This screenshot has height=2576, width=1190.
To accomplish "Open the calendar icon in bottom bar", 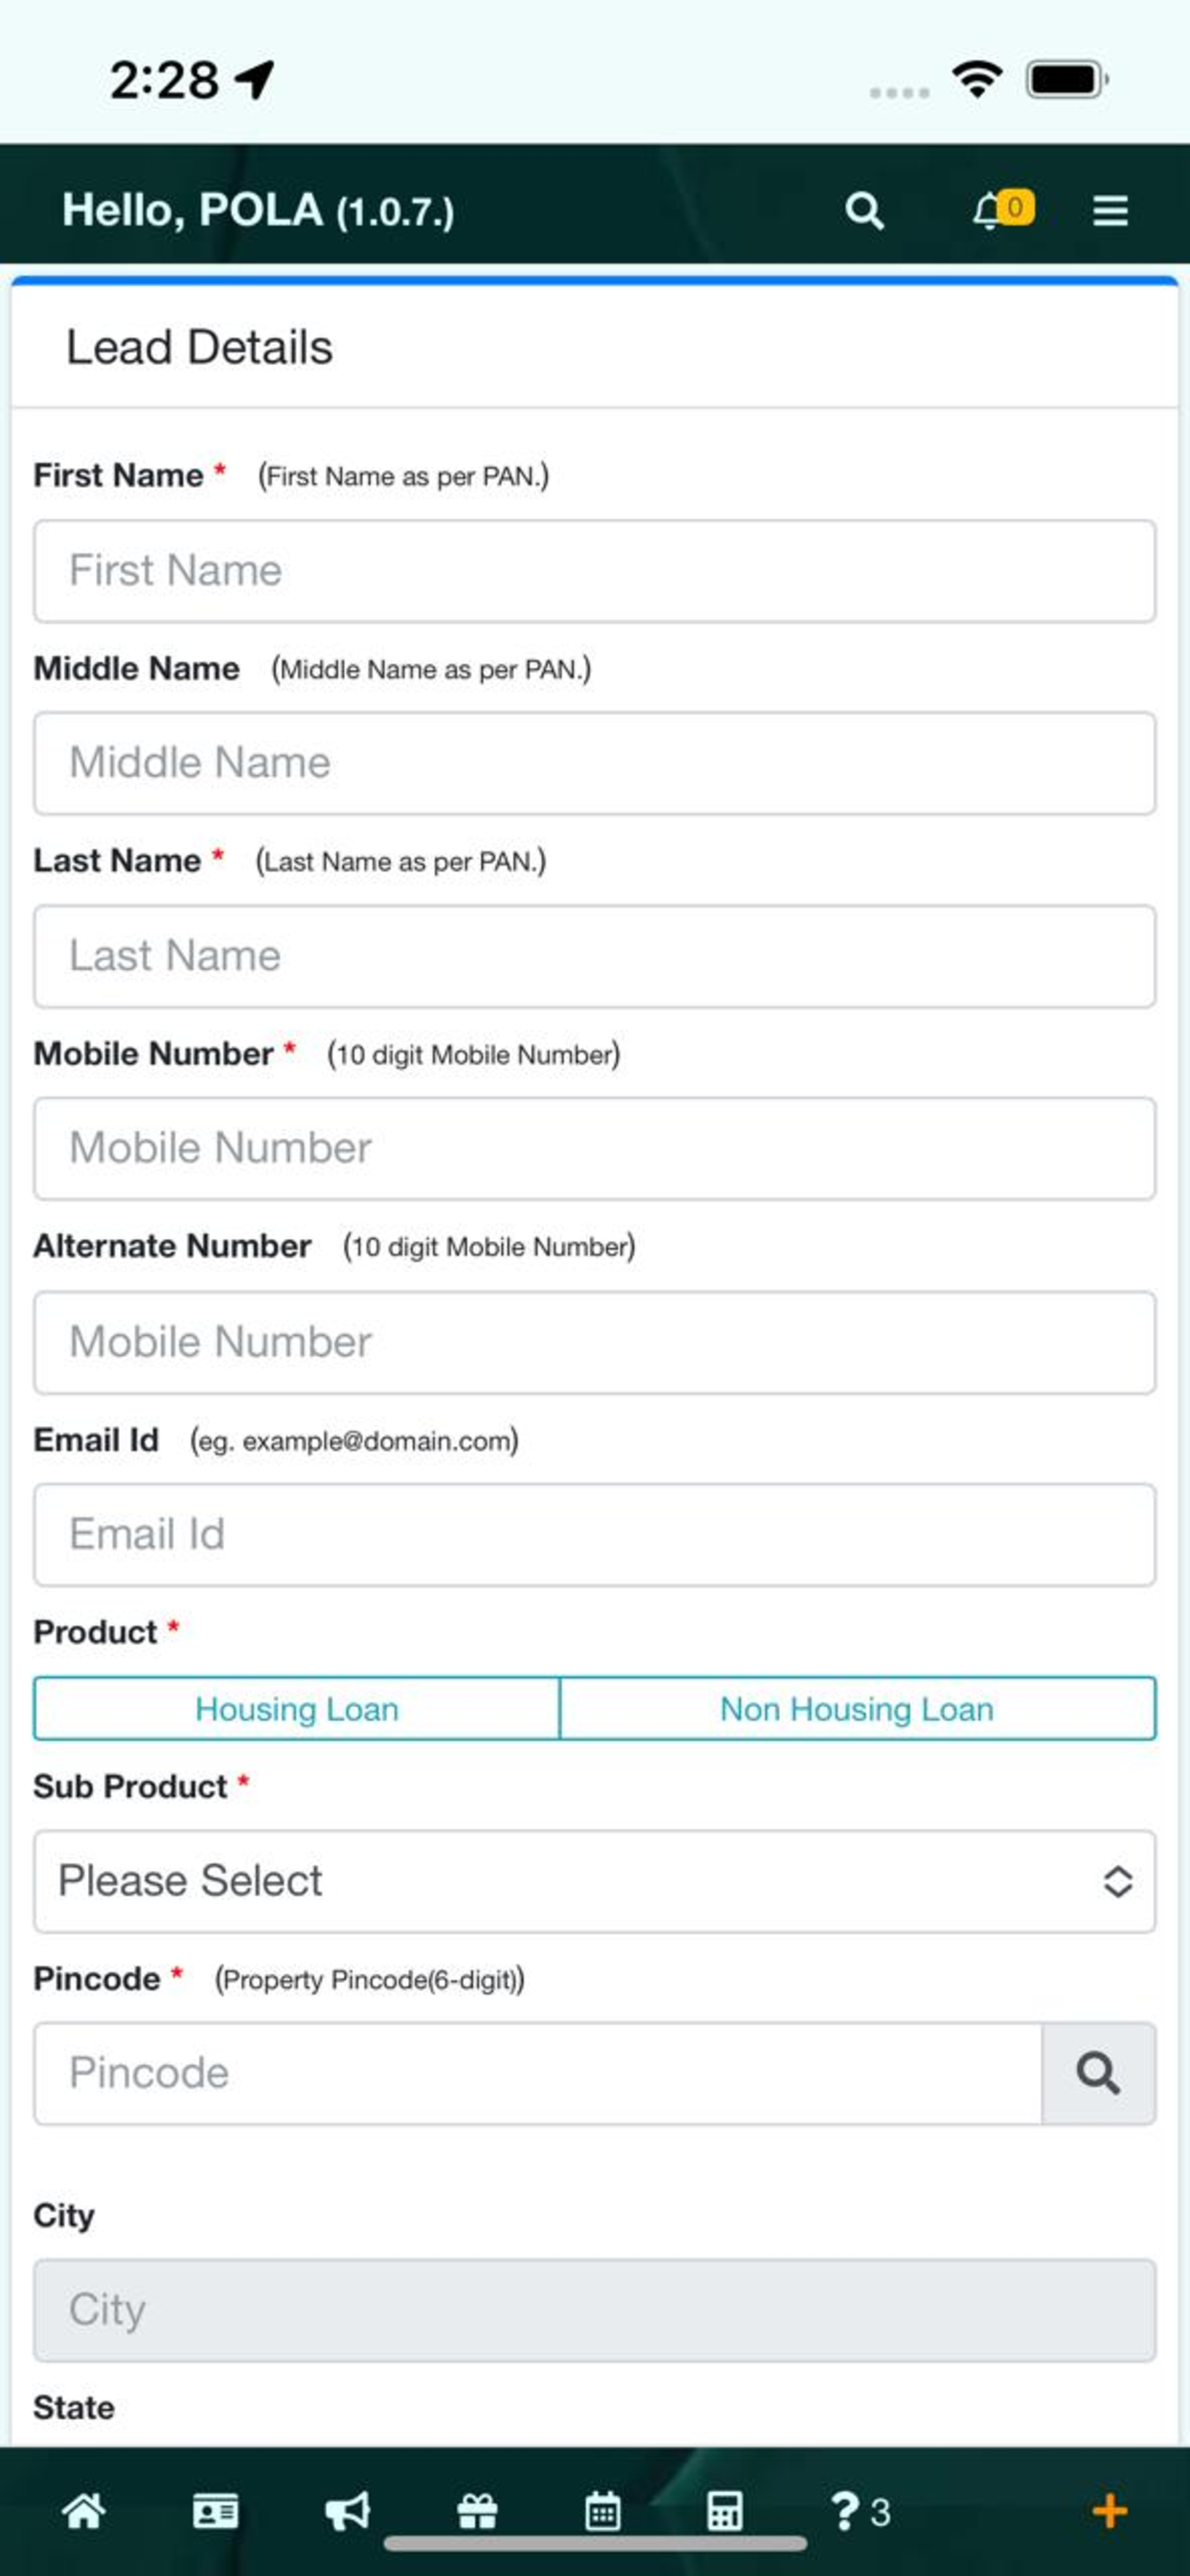I will point(603,2511).
